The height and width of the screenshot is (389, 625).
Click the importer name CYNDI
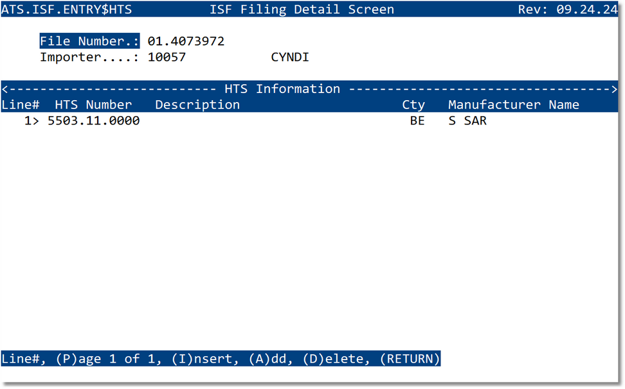tap(289, 56)
